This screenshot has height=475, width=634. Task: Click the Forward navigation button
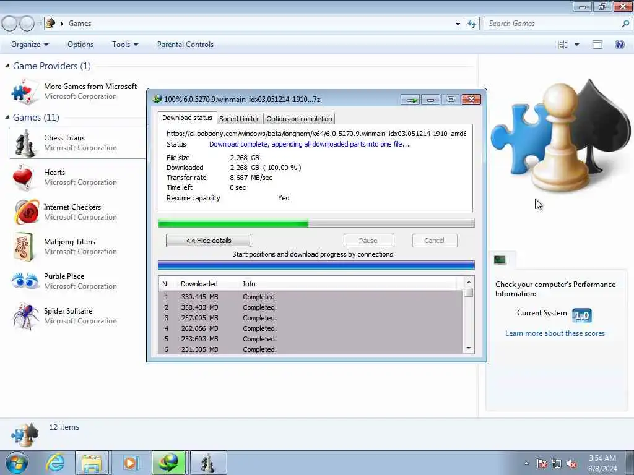click(x=27, y=24)
